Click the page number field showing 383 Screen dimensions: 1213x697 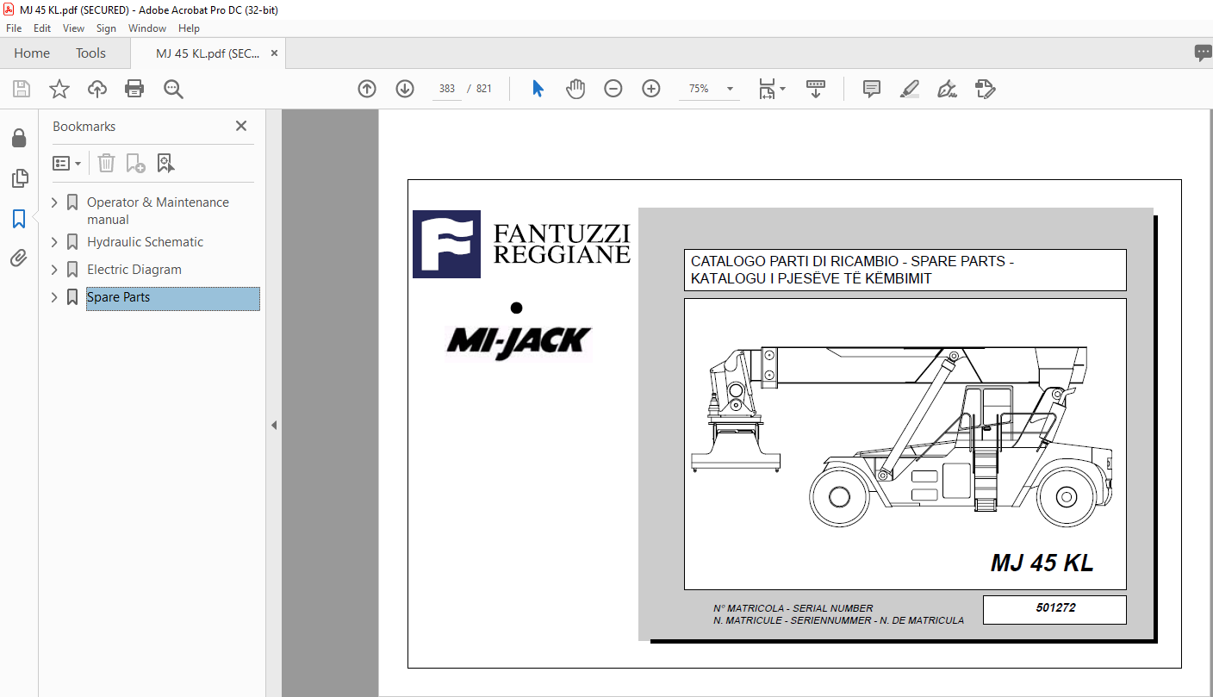[447, 89]
